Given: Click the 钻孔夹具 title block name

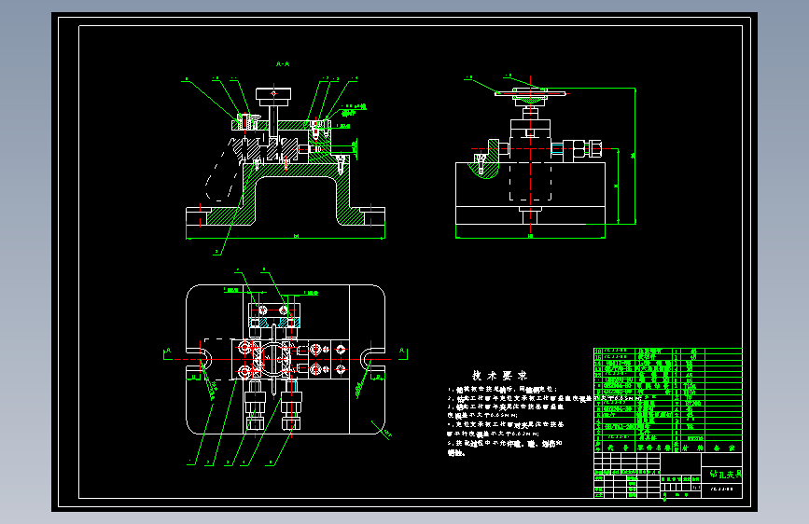Looking at the screenshot, I should 725,474.
